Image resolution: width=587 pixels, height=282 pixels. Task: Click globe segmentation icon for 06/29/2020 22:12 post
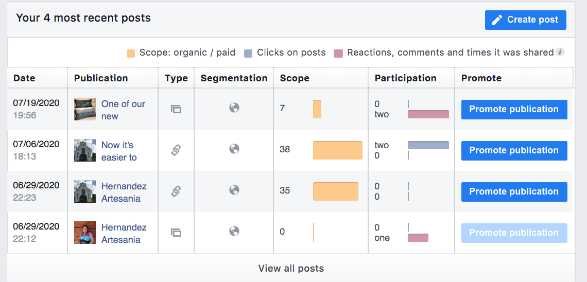(x=234, y=232)
